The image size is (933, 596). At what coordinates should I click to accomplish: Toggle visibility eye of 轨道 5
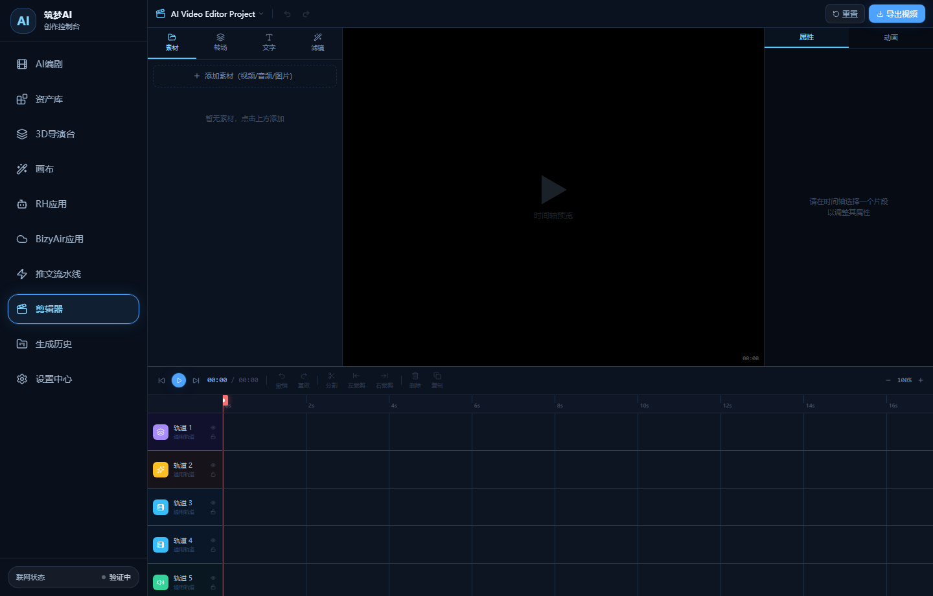(213, 578)
